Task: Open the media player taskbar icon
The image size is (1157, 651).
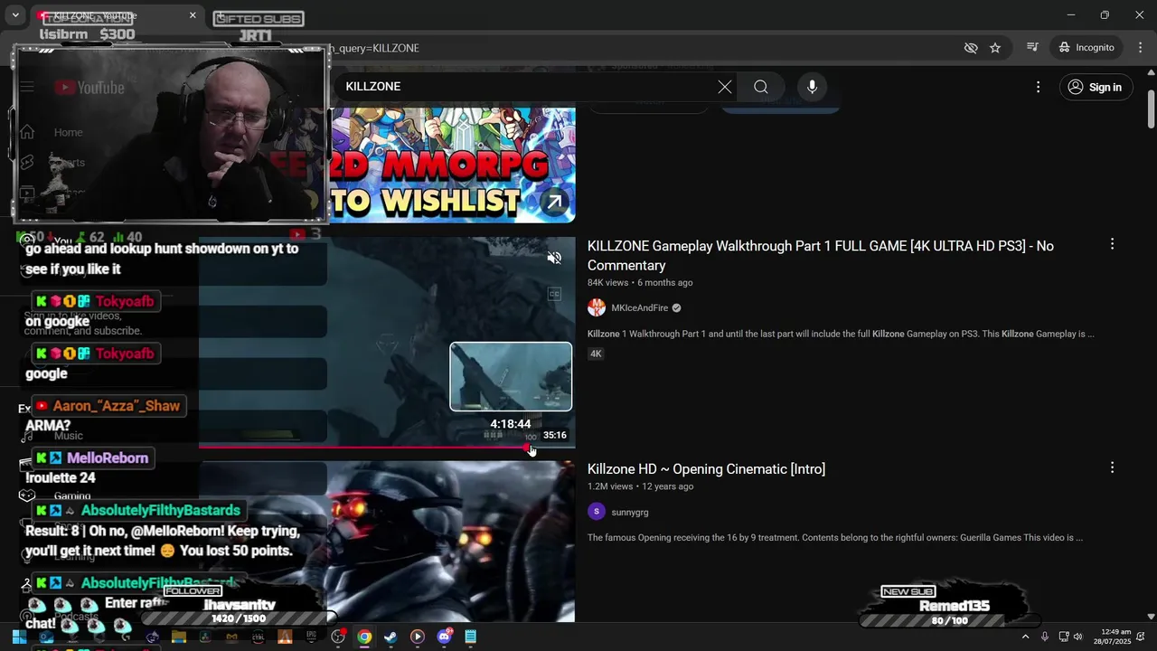Action: 417,637
